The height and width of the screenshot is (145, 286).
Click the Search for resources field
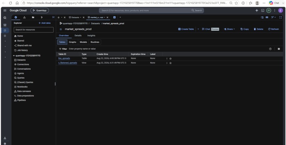pyautogui.click(x=34, y=30)
